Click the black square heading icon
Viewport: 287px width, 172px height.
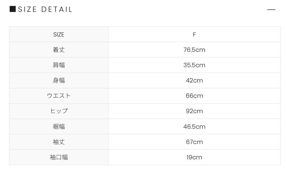click(x=12, y=9)
